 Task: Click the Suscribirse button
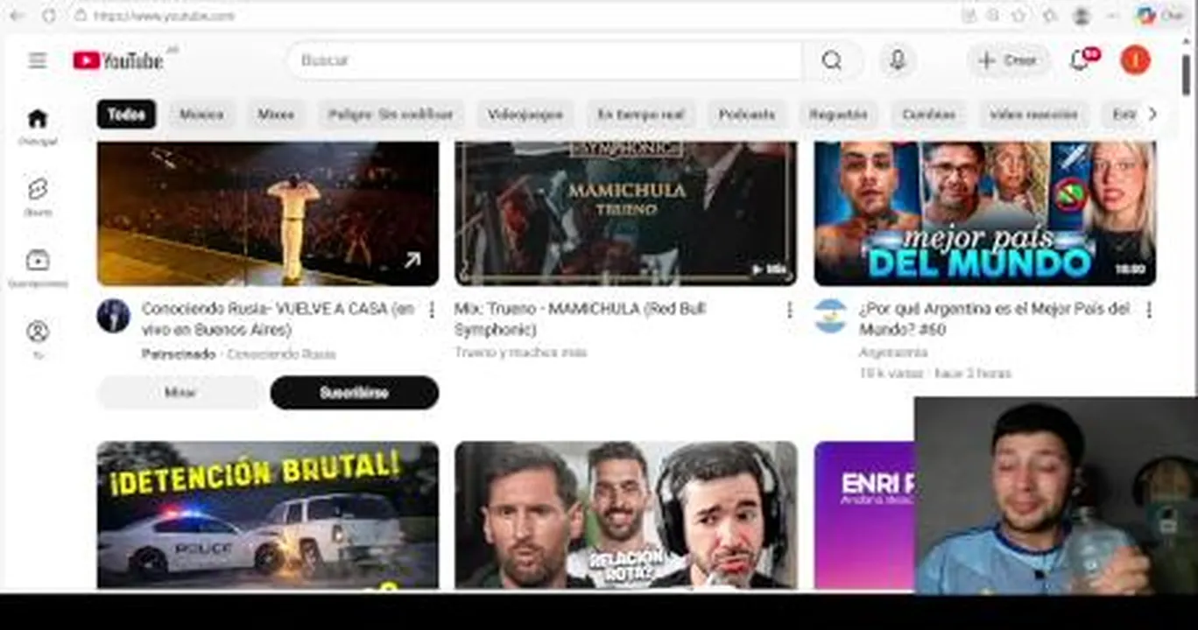coord(355,393)
